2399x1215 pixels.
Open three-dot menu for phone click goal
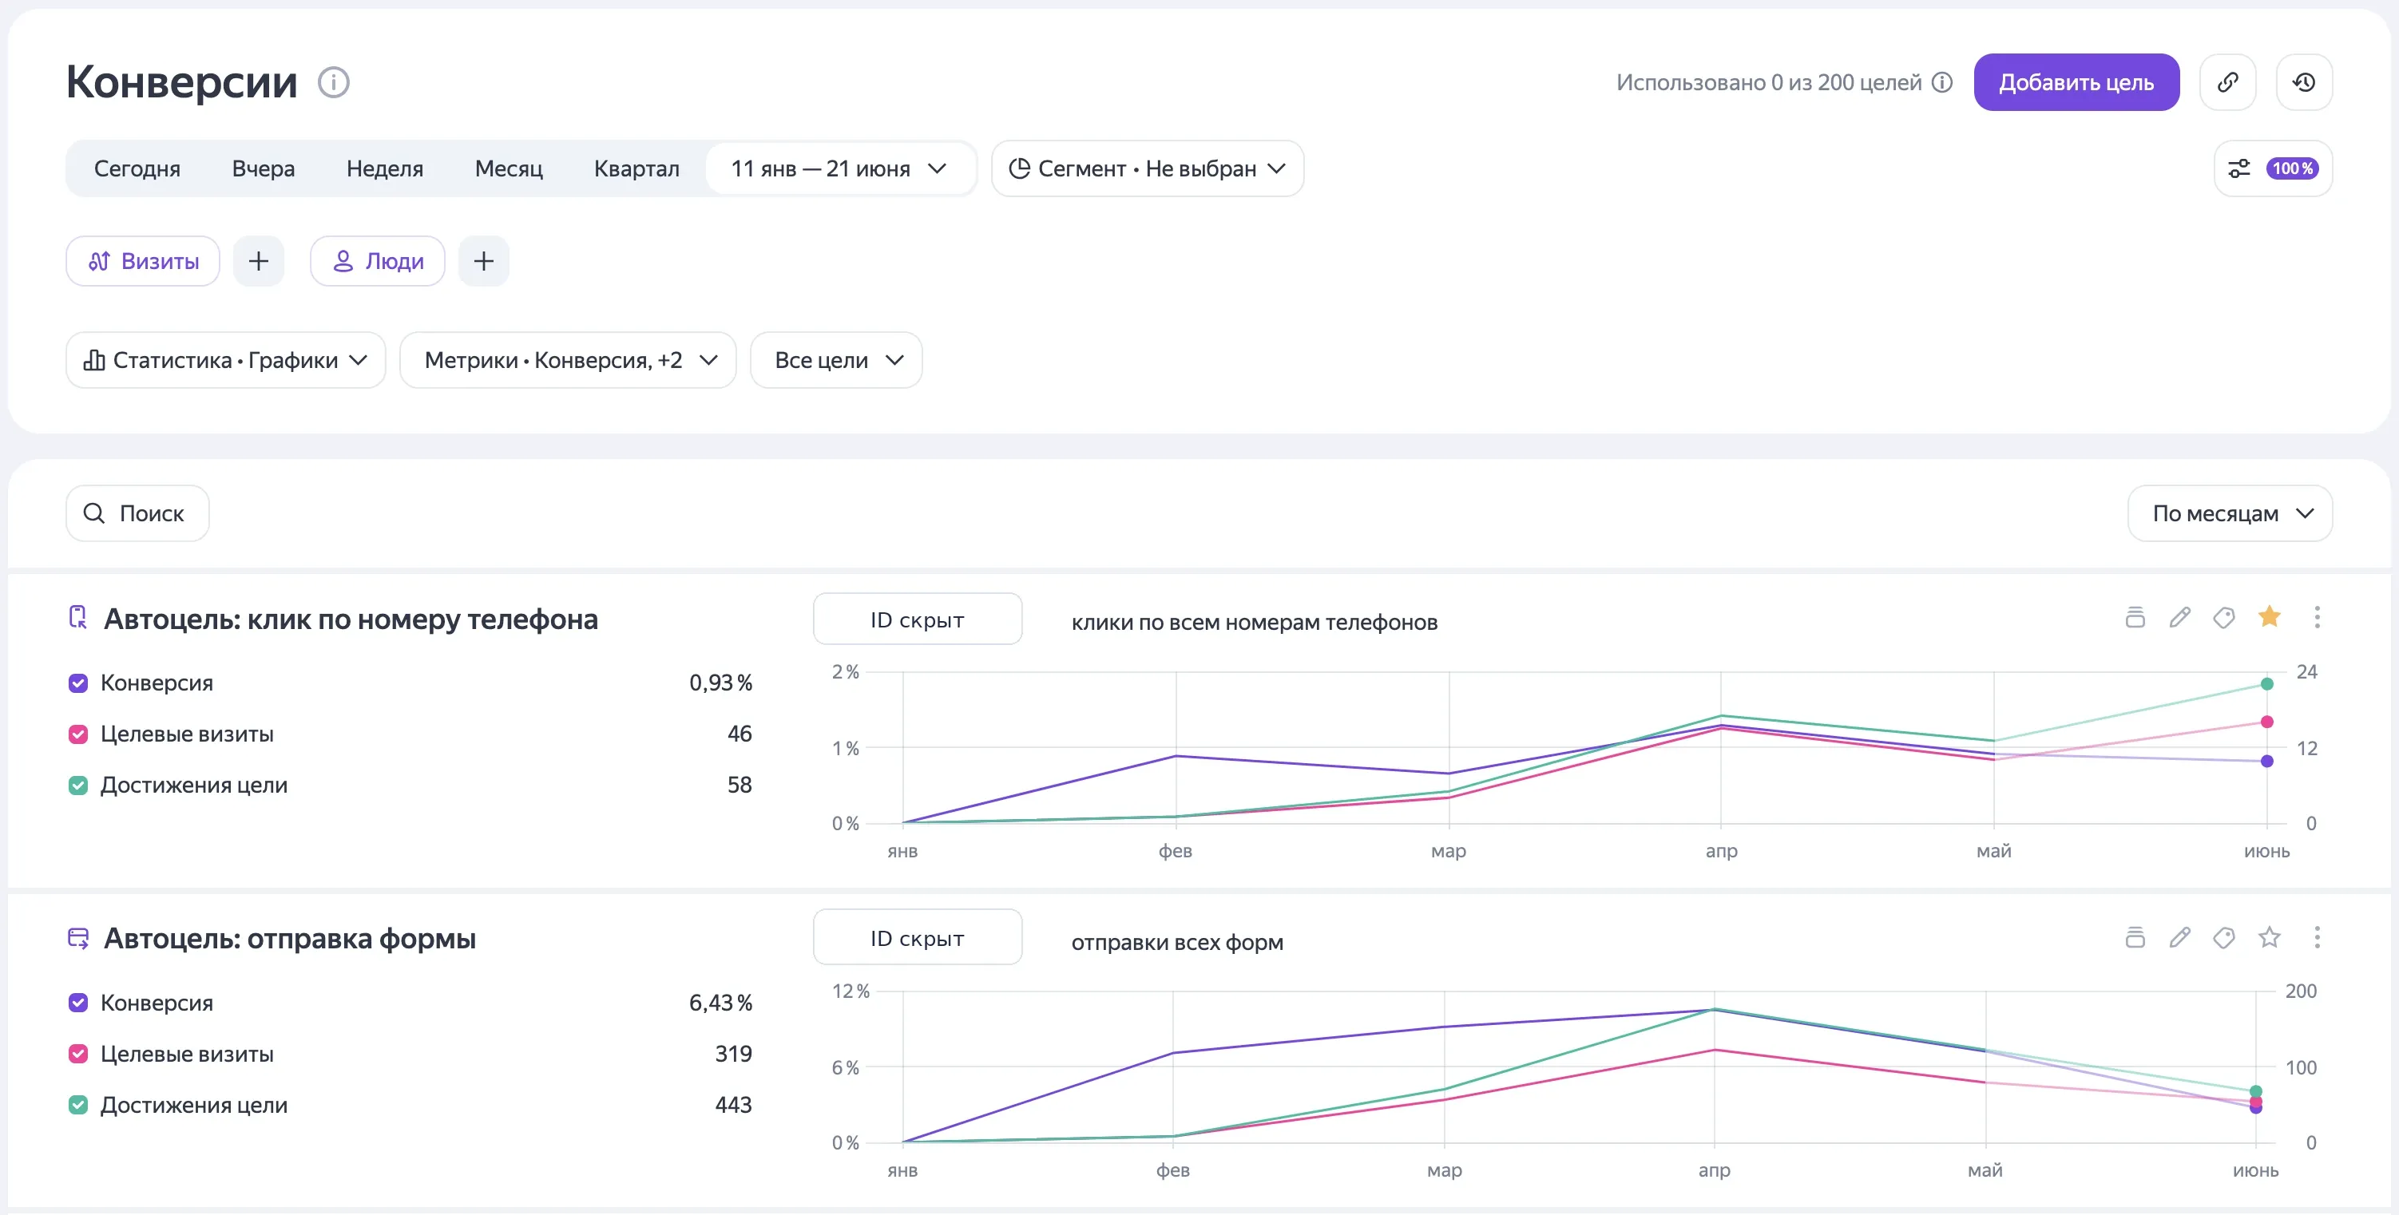tap(2317, 617)
